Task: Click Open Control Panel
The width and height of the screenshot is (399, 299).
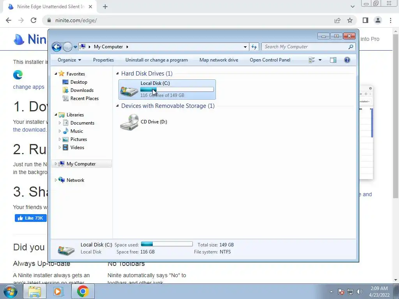Action: [x=270, y=60]
